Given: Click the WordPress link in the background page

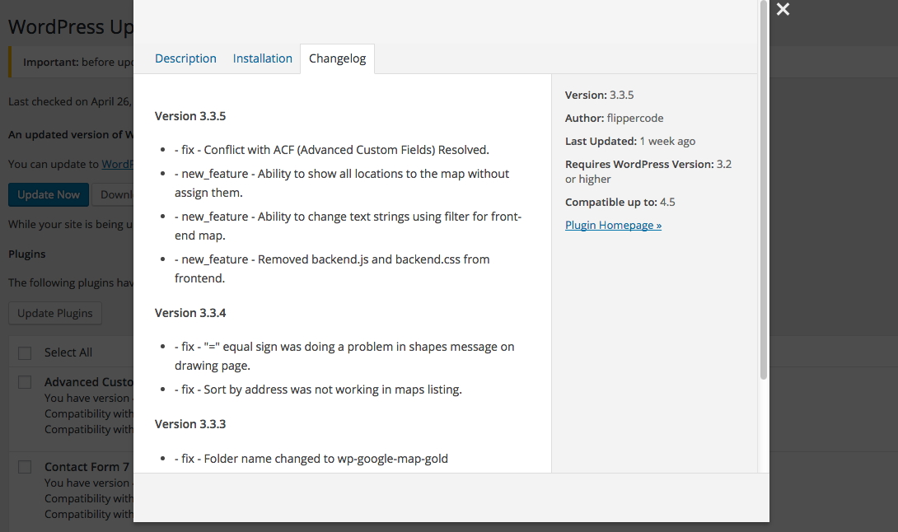Looking at the screenshot, I should [118, 165].
